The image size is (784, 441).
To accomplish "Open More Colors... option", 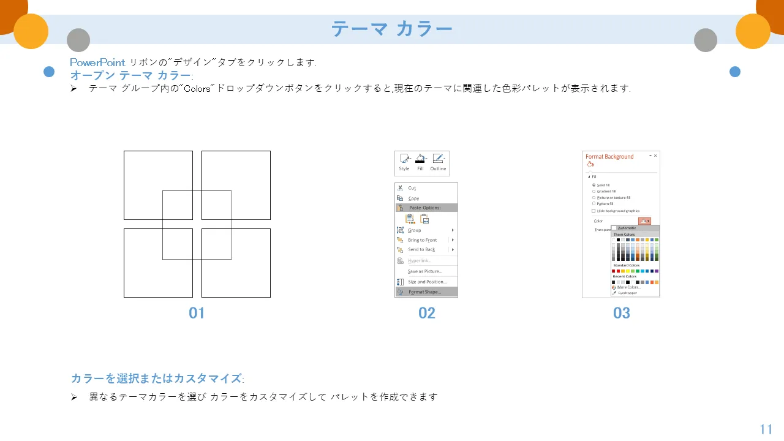I will coord(628,287).
